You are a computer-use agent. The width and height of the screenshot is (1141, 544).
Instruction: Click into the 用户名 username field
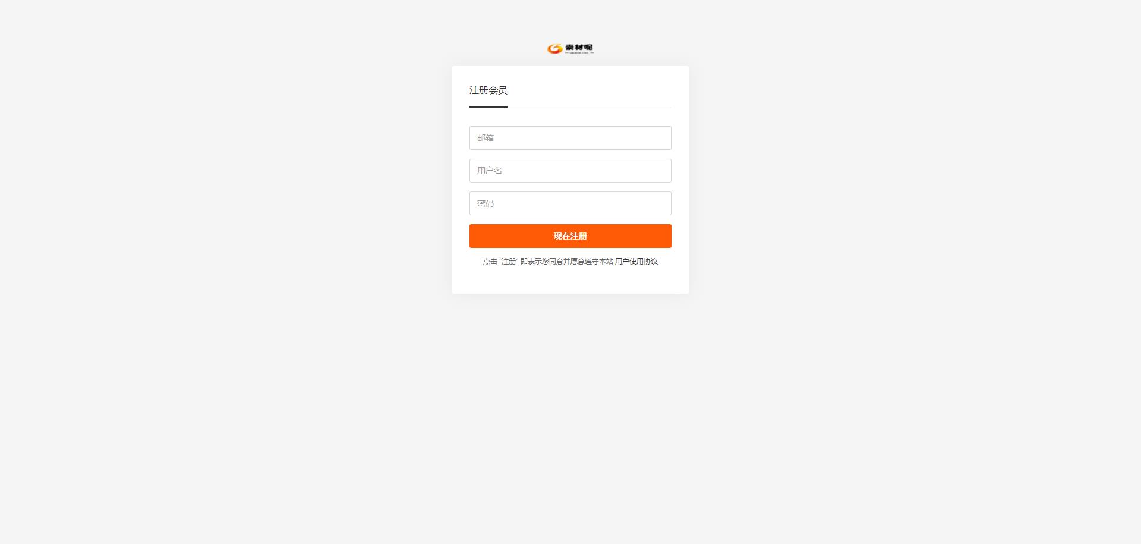(x=570, y=171)
